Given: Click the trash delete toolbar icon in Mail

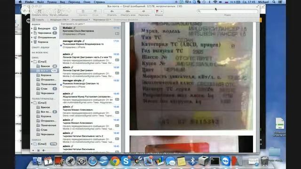Looking at the screenshot, I should pos(83,11).
